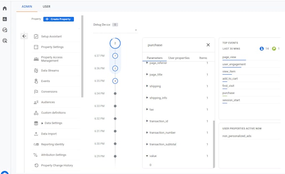The height and width of the screenshot is (174, 285).
Task: Collapse the value parameter
Action: pyautogui.click(x=147, y=156)
